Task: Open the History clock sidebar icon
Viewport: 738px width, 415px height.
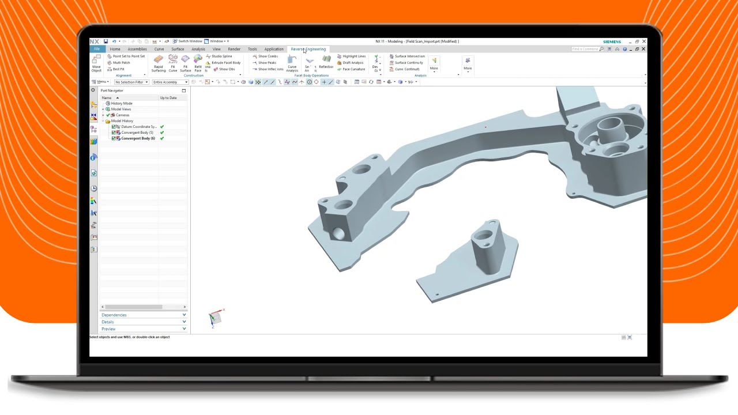Action: click(94, 188)
